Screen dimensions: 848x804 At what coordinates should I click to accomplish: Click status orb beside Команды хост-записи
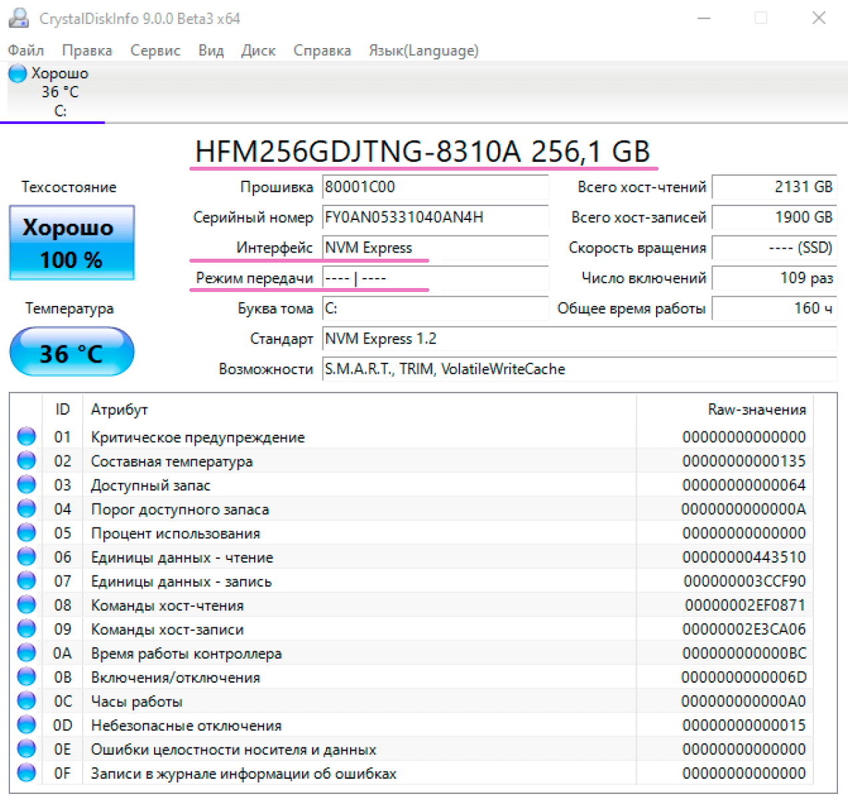pos(27,629)
